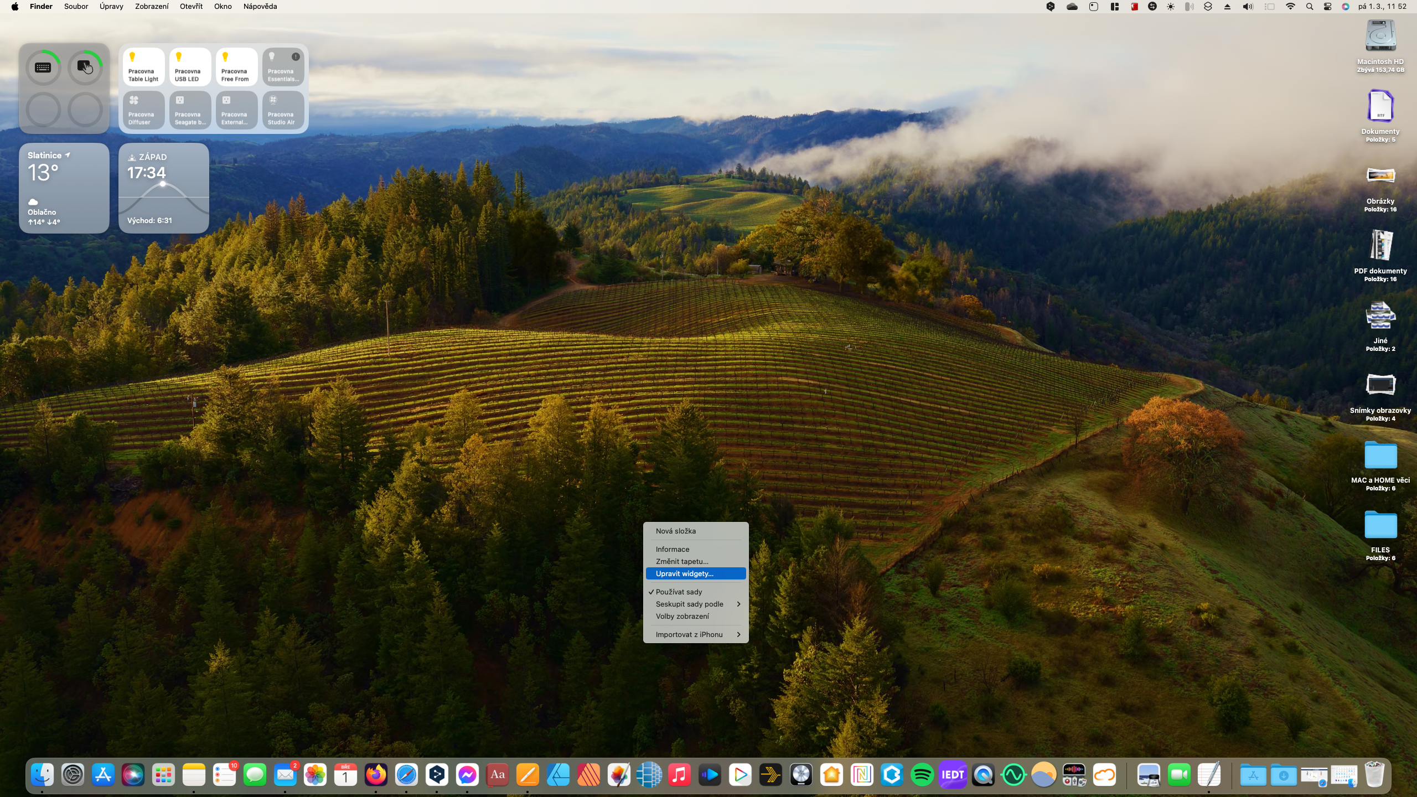Open the Slatinice weather widget
Image resolution: width=1417 pixels, height=797 pixels.
click(x=64, y=188)
